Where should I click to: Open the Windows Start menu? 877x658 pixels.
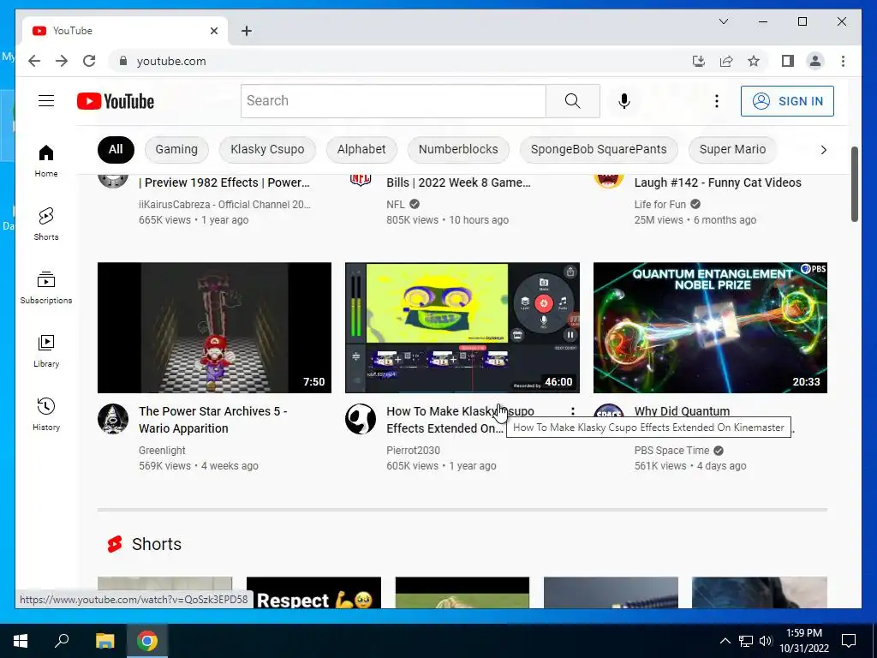tap(21, 641)
